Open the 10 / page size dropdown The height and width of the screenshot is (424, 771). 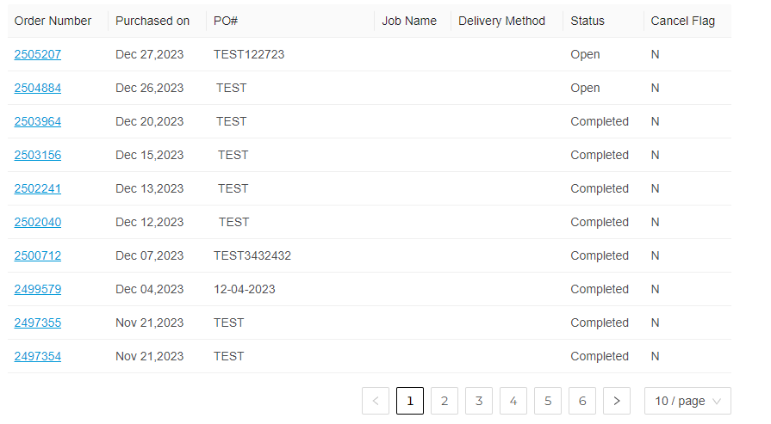coord(687,401)
